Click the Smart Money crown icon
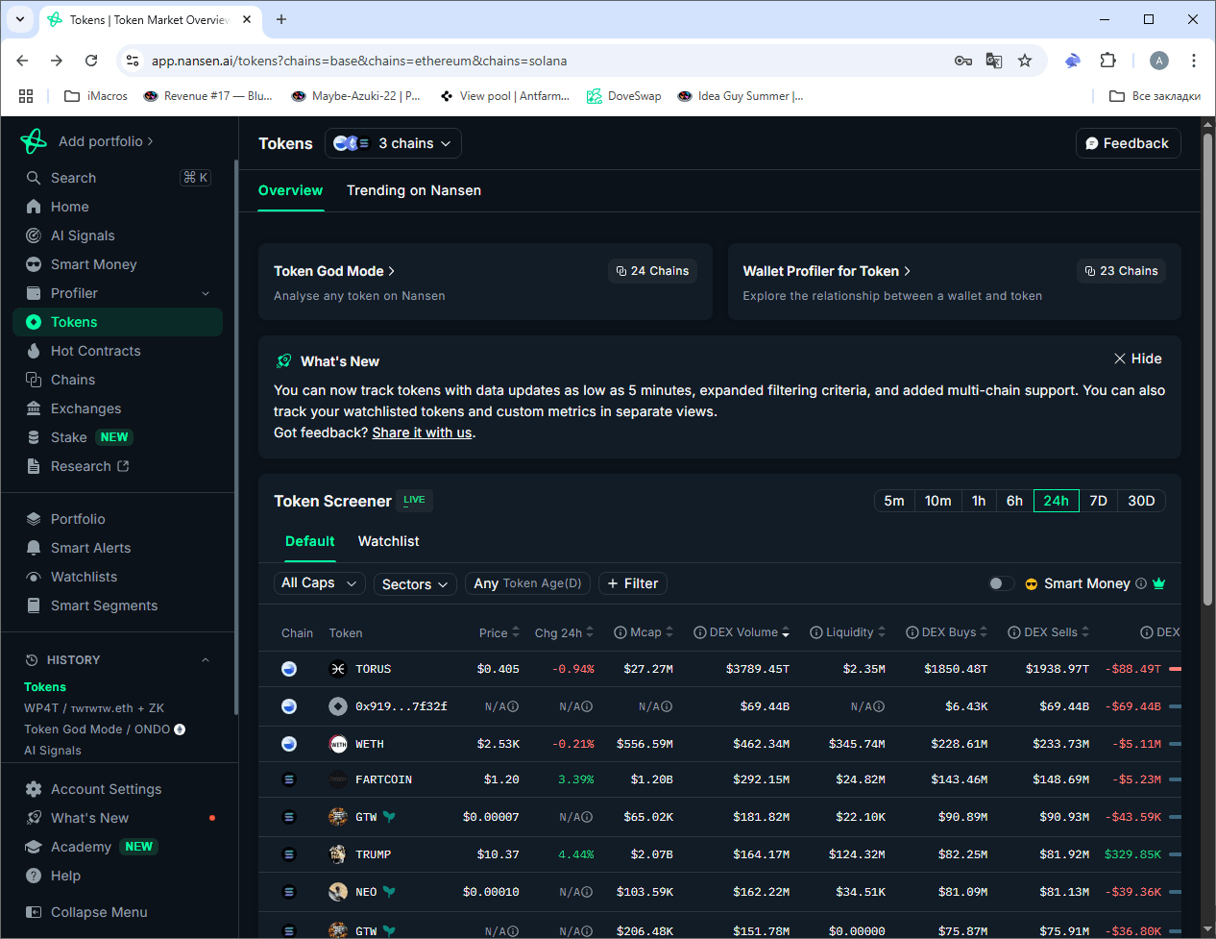 (x=1158, y=583)
